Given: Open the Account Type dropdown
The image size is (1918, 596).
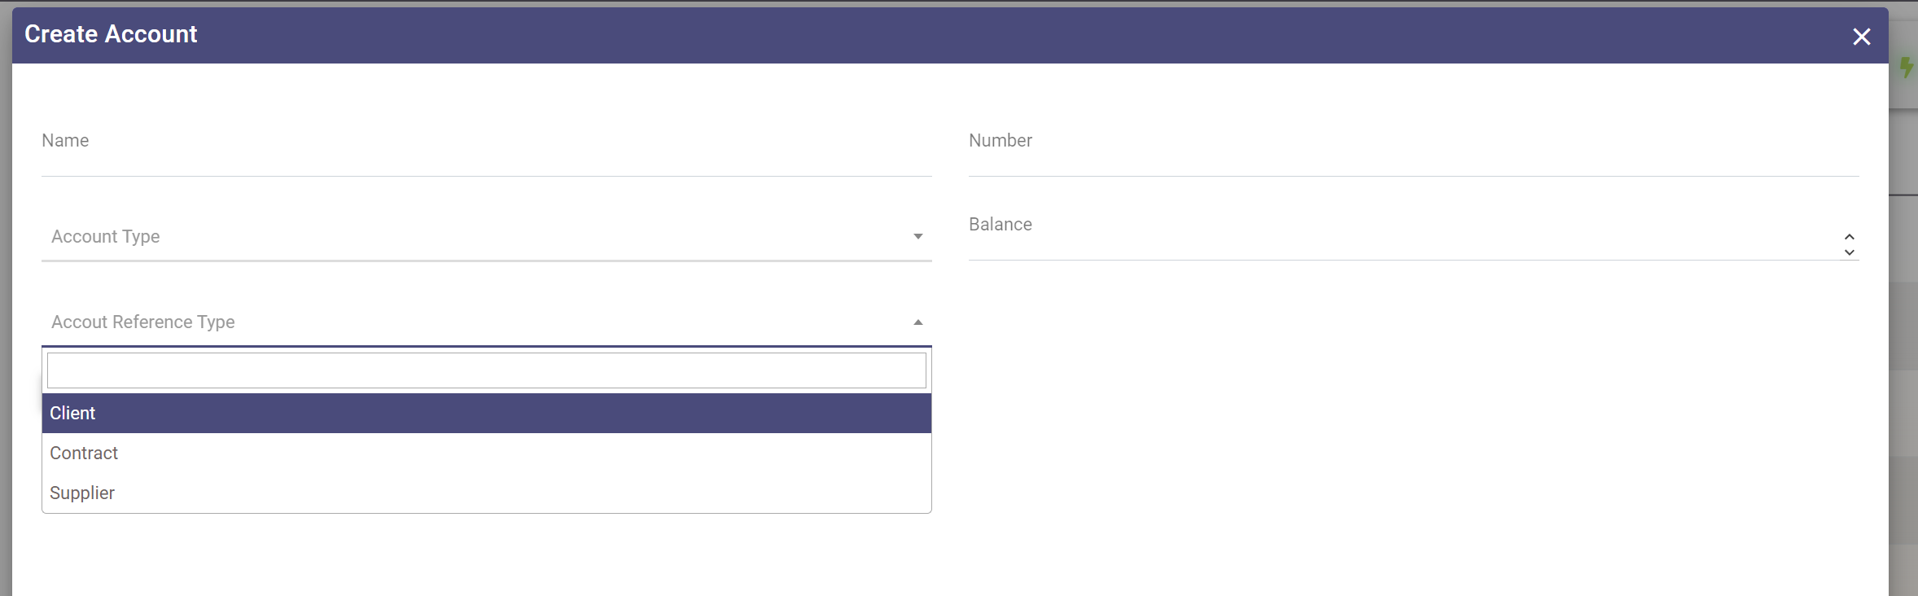Looking at the screenshot, I should click(480, 237).
